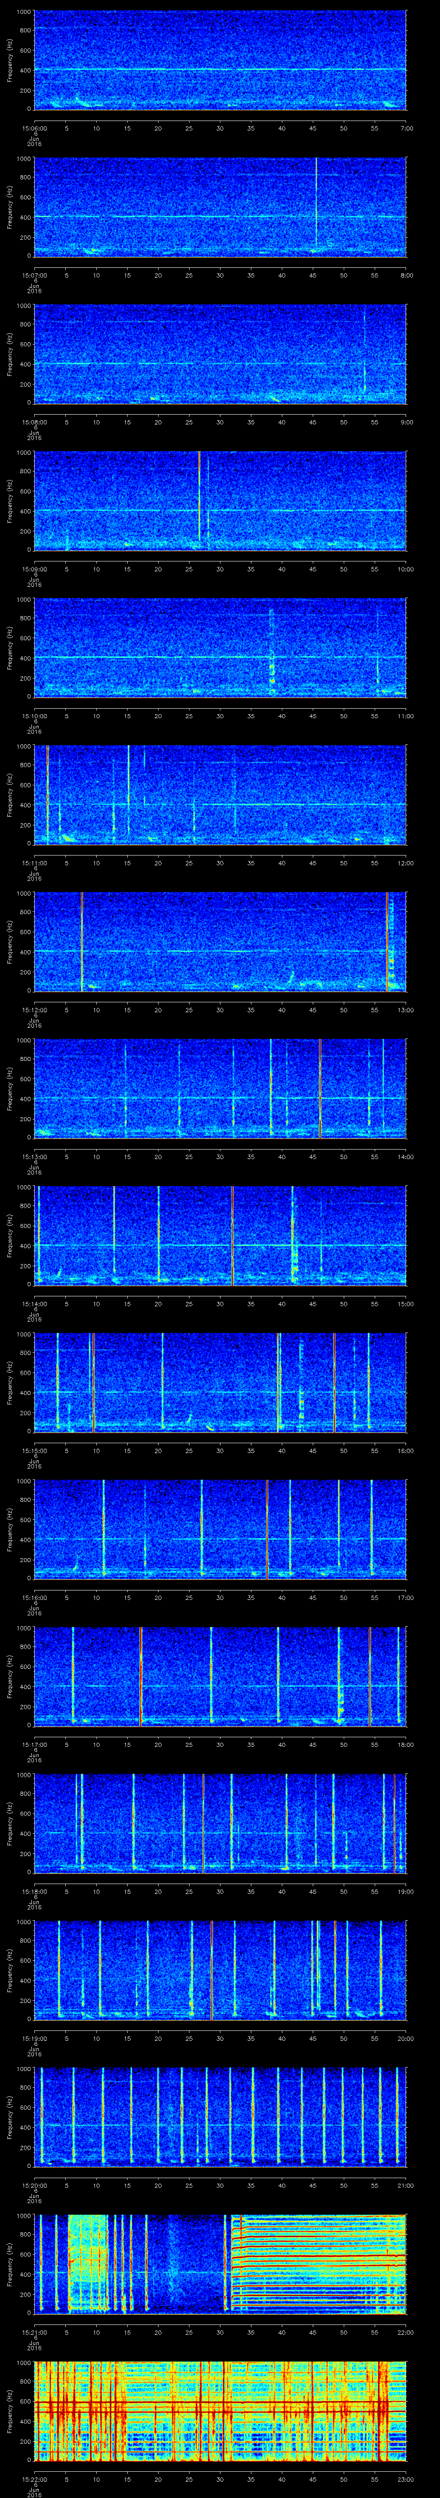Select the spectrogram panel starting at 15:14:00
Viewport: 440px width, 2498px height.
coord(220,1237)
